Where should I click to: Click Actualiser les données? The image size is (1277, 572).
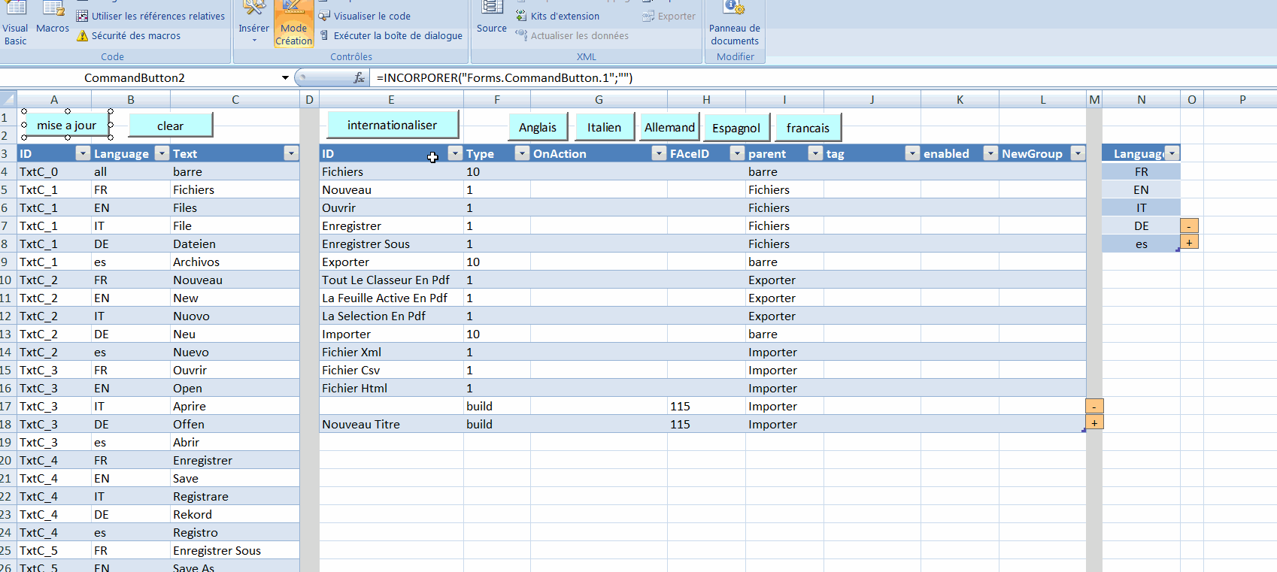tap(572, 35)
